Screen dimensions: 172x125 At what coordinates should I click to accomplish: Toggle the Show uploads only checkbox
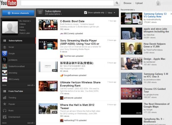85,12
